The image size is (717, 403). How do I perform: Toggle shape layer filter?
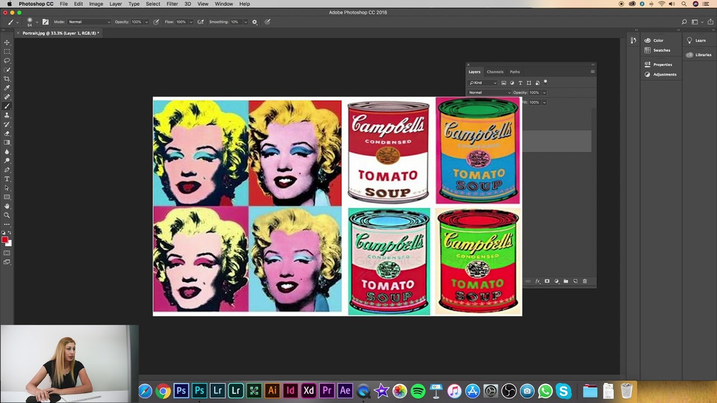[529, 83]
